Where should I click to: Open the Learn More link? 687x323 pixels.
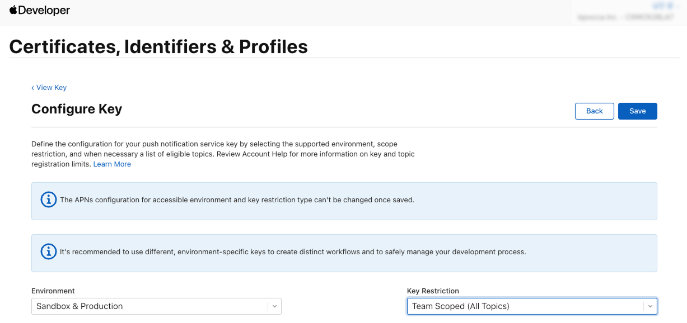[112, 164]
